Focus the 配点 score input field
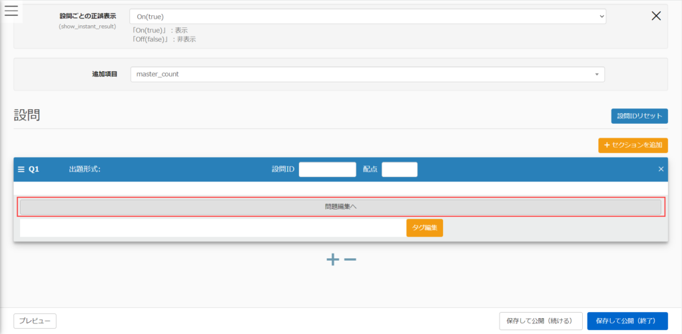This screenshot has height=334, width=682. (399, 170)
